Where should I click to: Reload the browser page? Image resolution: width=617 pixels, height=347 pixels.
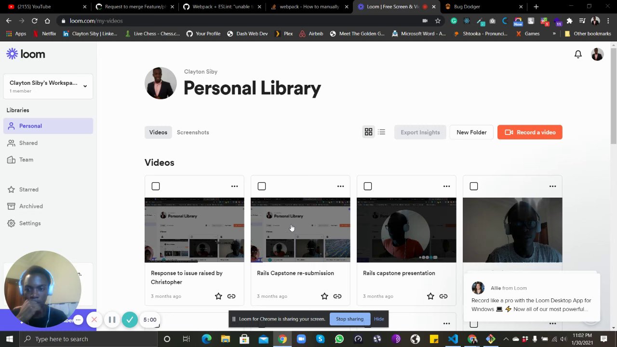(34, 21)
